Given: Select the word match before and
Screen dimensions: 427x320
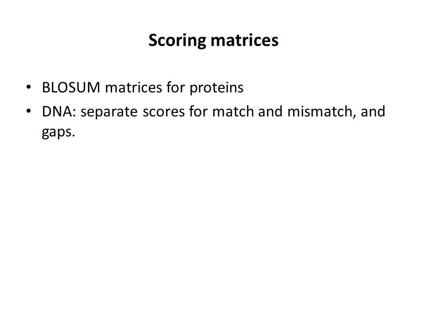Looking at the screenshot, I should 233,111.
